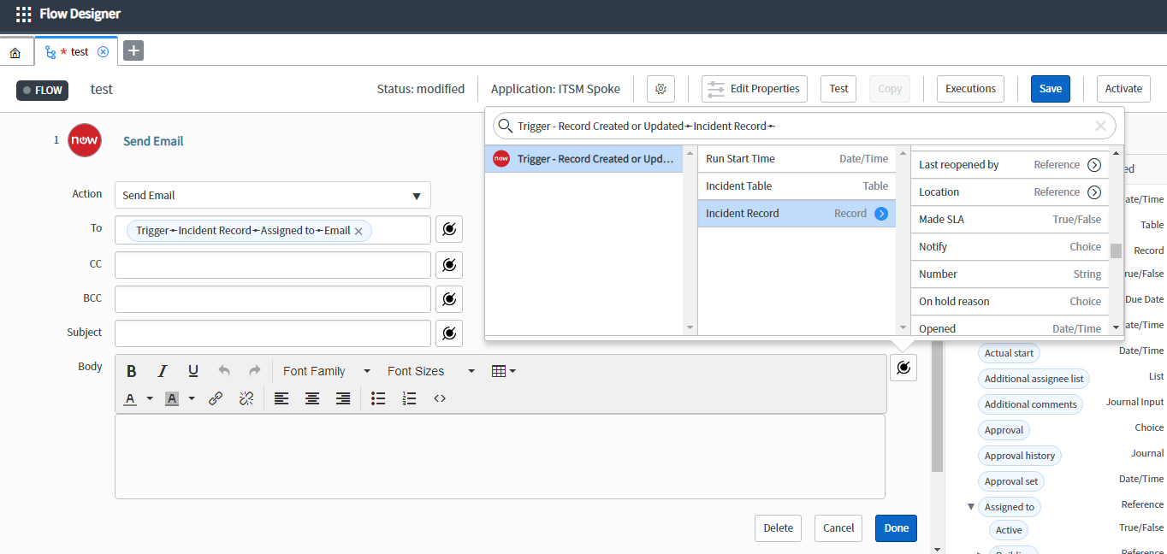
Task: Apply the text color button
Action: pos(131,398)
